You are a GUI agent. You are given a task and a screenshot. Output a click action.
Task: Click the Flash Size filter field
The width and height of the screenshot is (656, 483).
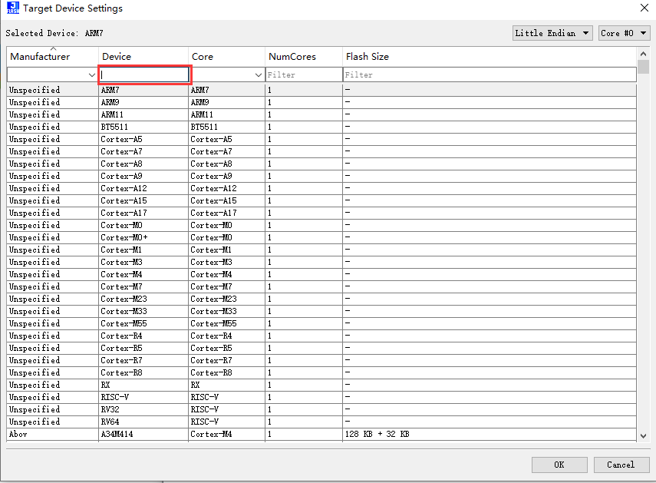(490, 75)
